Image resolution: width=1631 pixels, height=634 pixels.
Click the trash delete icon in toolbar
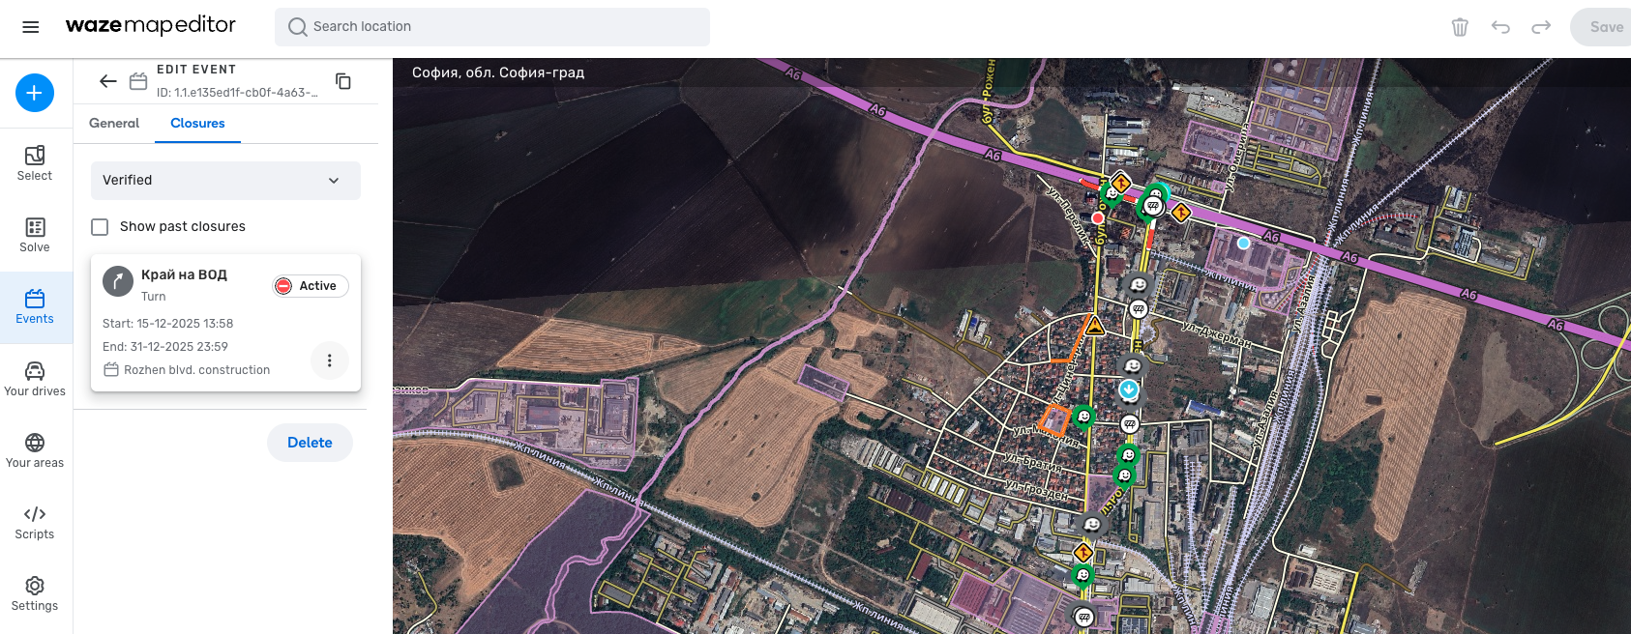pos(1460,27)
